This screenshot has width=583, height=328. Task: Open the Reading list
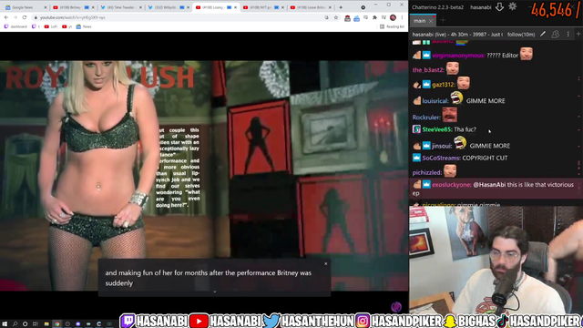click(x=392, y=26)
